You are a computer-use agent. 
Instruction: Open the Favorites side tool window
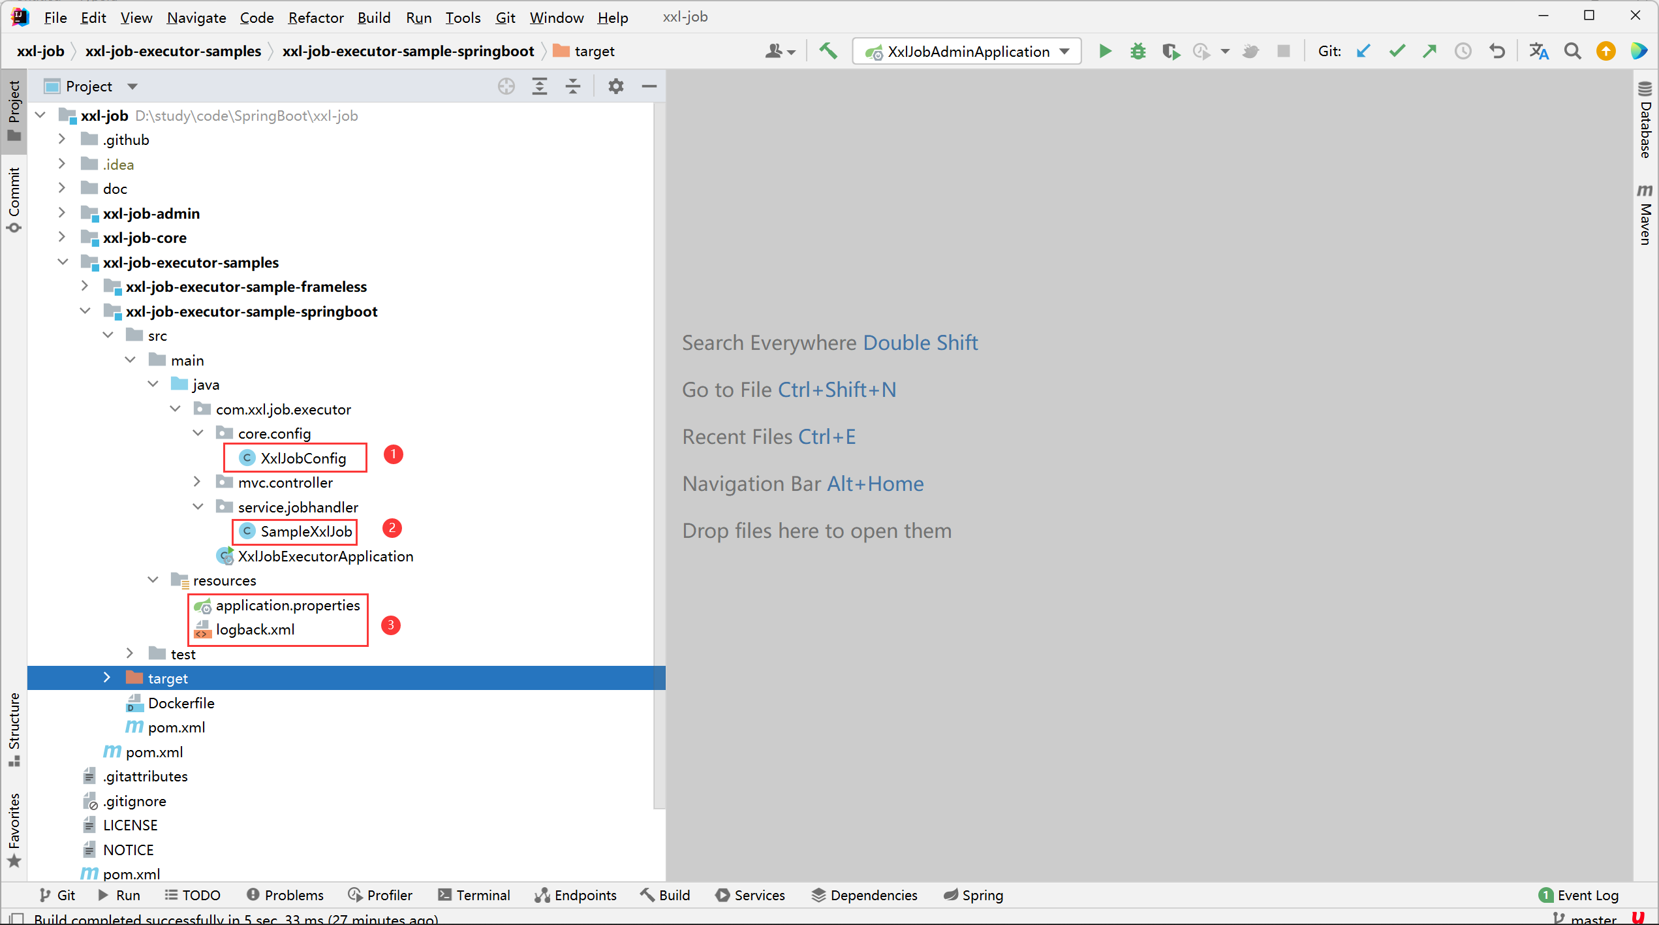[14, 830]
